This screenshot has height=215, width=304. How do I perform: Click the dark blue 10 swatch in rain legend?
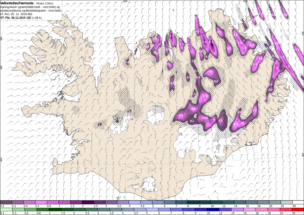point(213,210)
